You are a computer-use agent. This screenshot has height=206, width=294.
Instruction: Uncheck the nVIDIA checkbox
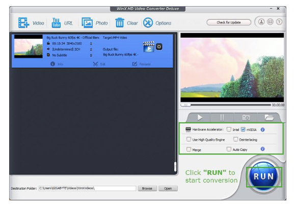click(x=243, y=130)
